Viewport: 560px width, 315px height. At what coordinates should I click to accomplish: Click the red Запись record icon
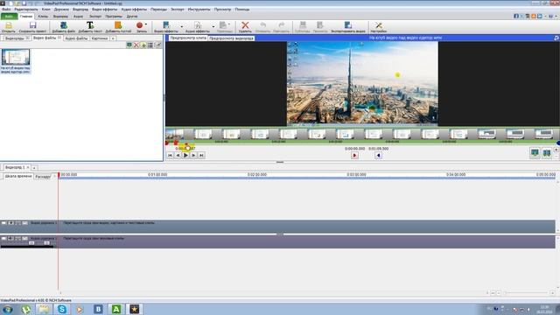click(140, 25)
